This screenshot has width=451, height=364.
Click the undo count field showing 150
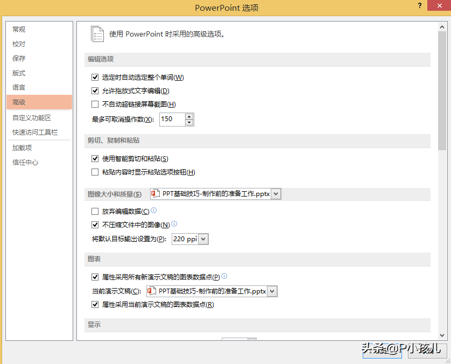pyautogui.click(x=172, y=119)
